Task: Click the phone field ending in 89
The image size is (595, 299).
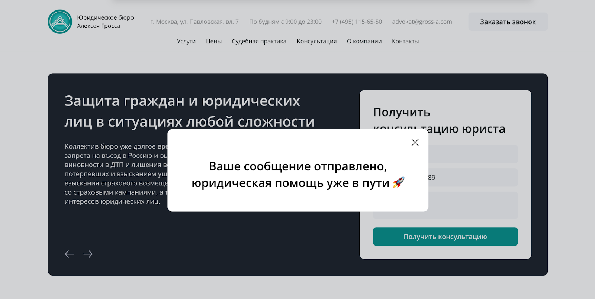Action: (472, 178)
